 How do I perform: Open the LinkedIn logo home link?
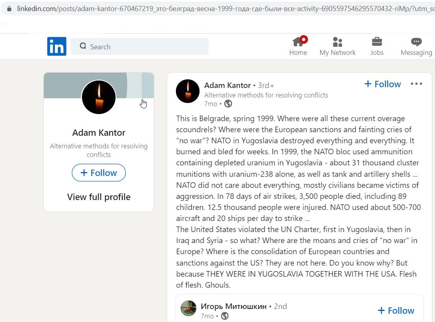pos(57,46)
